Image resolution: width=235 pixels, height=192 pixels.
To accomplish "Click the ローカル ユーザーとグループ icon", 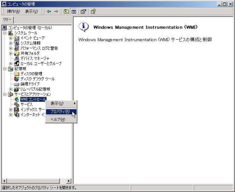I will click(17, 64).
